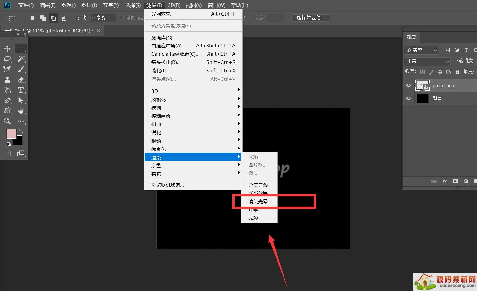Hide the 背景 layer eye icon

(x=409, y=98)
